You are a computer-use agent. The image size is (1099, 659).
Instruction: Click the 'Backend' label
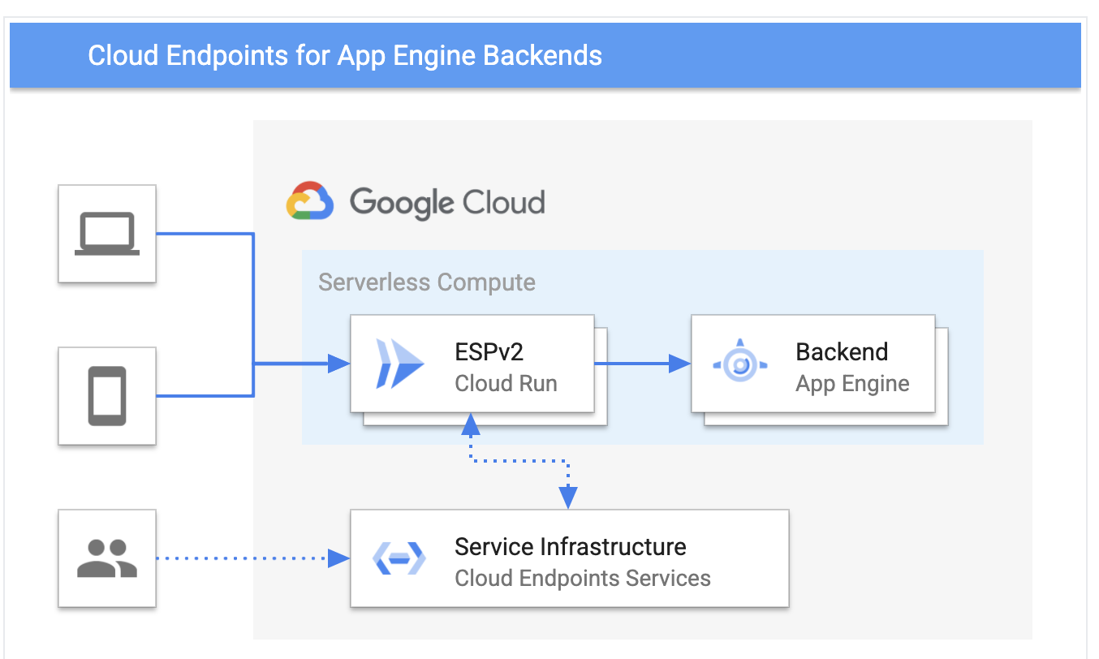point(842,351)
